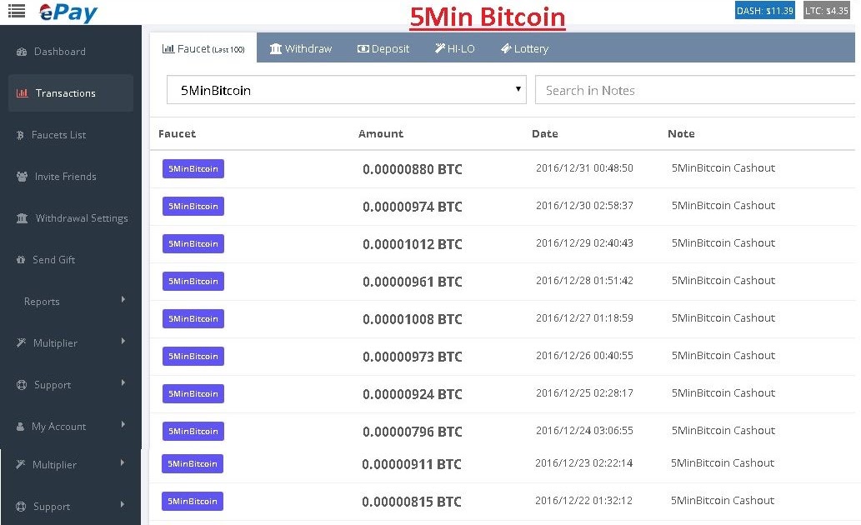This screenshot has width=861, height=525.
Task: Open the hamburger menu icon
Action: pos(17,11)
